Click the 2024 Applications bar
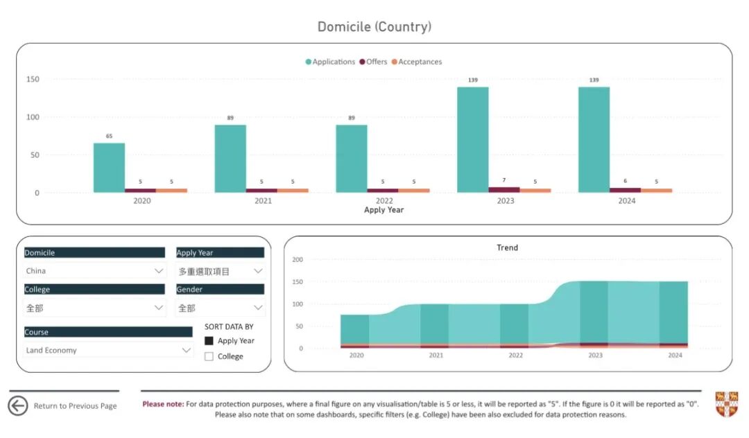 coord(594,139)
